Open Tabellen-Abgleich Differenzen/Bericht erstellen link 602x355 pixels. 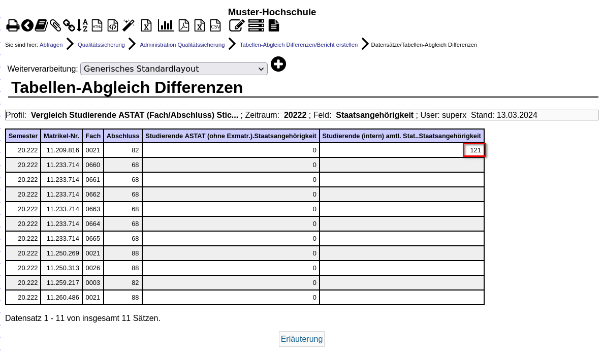(x=298, y=45)
